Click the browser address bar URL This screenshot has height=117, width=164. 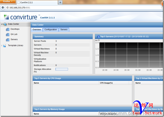coord(20,7)
